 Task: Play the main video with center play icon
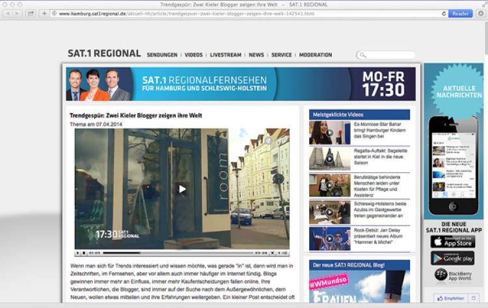(x=182, y=189)
